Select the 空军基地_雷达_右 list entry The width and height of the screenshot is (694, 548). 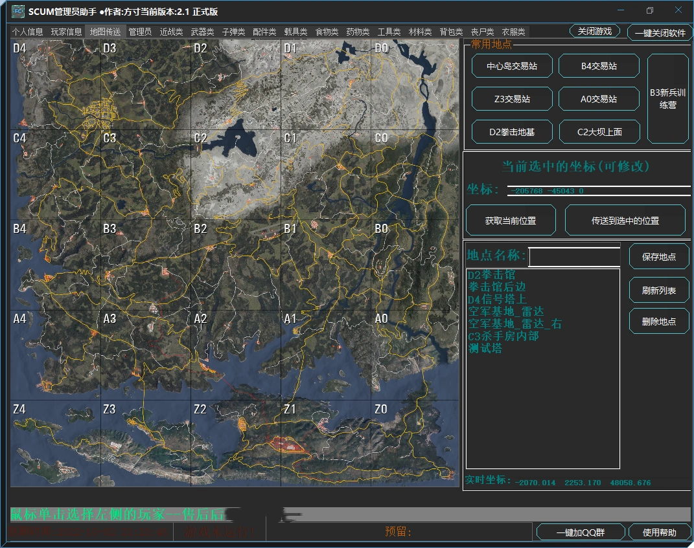(x=515, y=324)
